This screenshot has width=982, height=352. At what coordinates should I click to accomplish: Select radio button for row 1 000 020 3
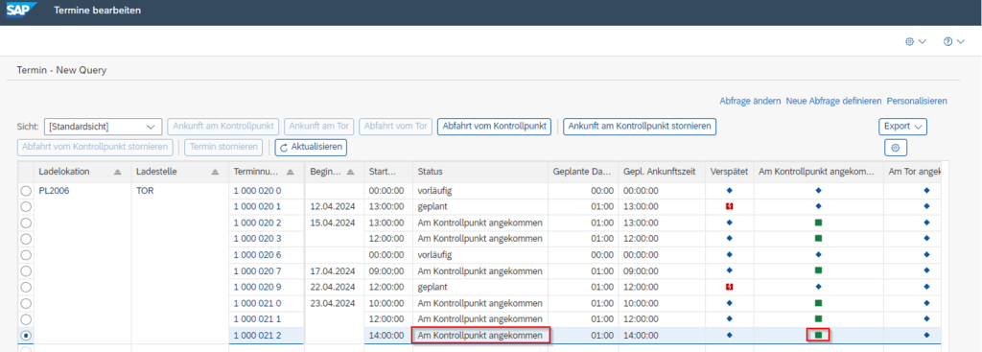26,238
